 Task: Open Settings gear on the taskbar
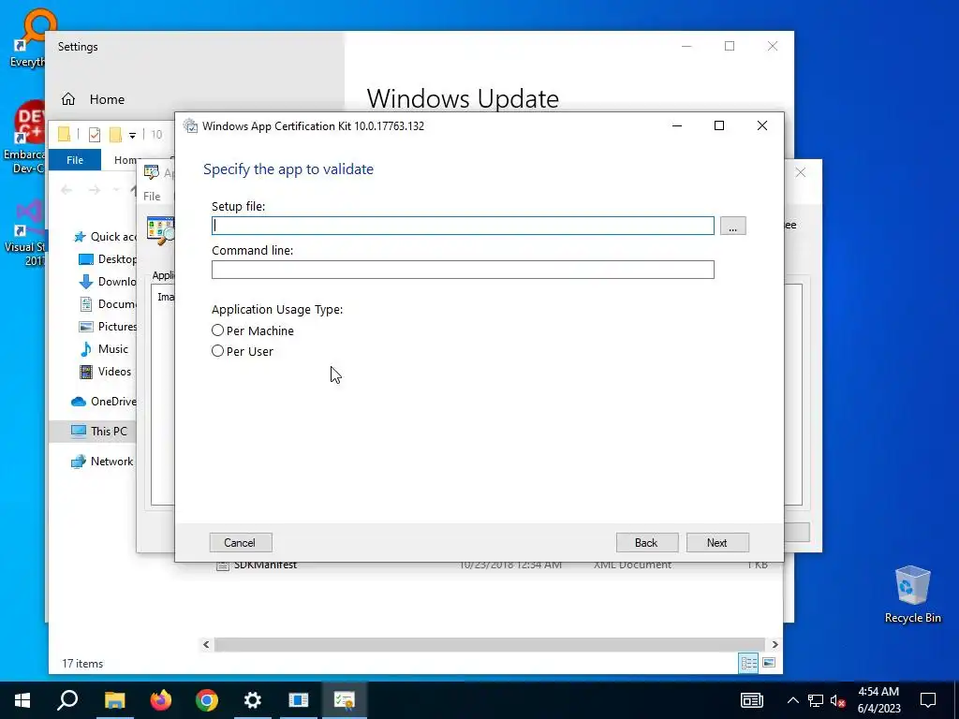pos(253,700)
